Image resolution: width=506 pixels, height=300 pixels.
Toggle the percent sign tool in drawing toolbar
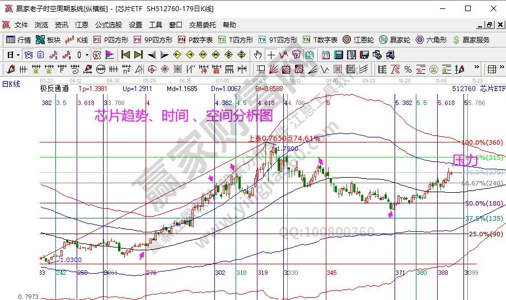click(408, 69)
